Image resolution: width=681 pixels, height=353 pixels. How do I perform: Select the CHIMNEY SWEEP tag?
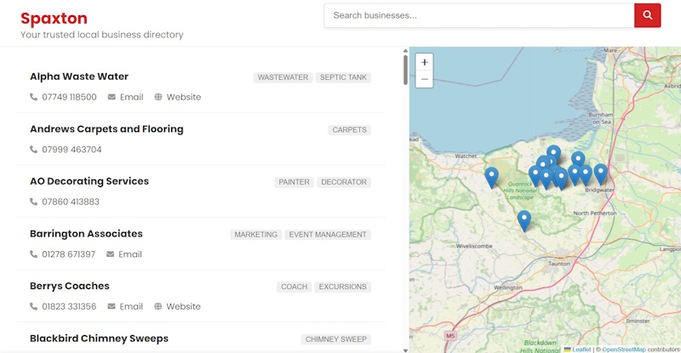click(335, 339)
